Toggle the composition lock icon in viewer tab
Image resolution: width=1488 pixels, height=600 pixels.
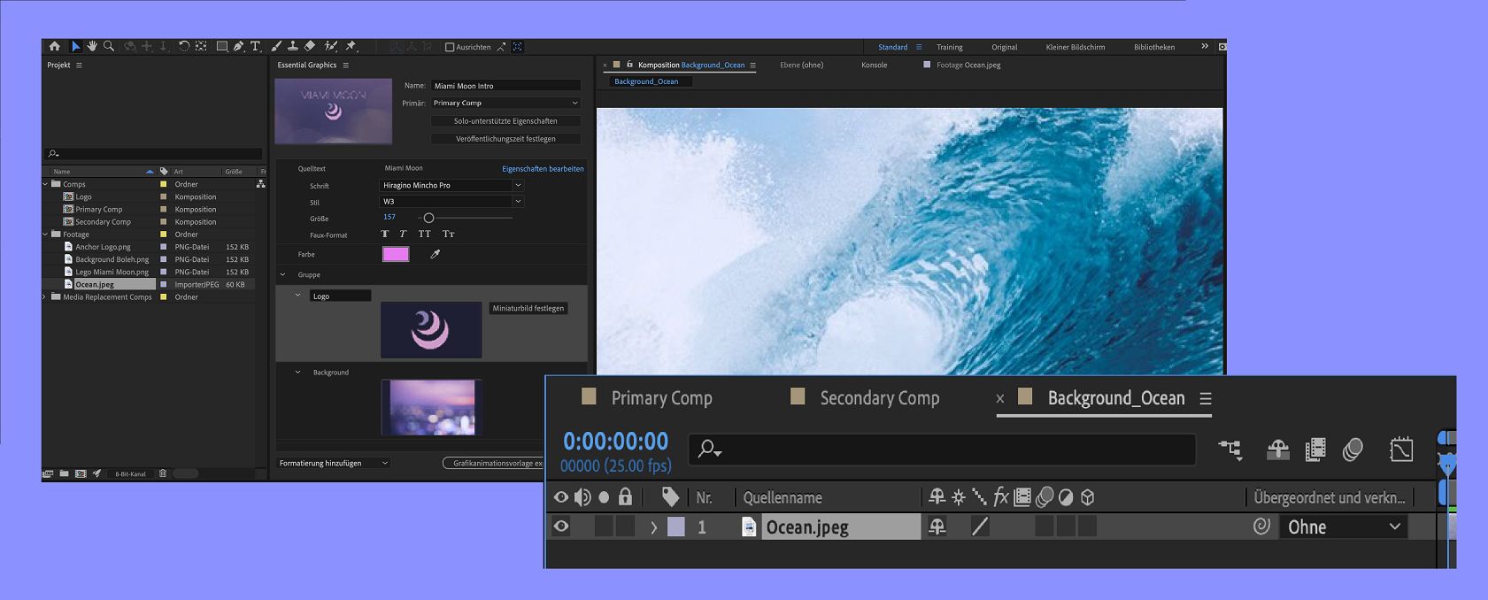click(629, 65)
